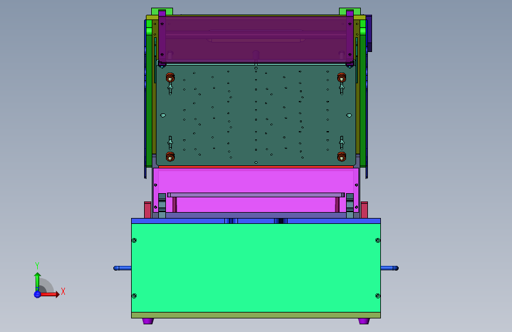Pick the blue rod protruding from the right side
Image resolution: width=512 pixels, height=332 pixels.
tap(390, 268)
